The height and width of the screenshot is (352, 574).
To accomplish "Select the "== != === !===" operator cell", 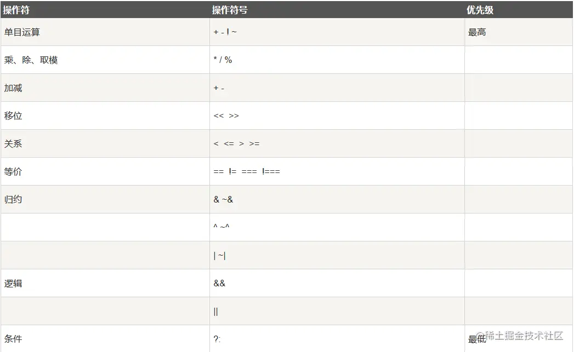I will (x=247, y=172).
